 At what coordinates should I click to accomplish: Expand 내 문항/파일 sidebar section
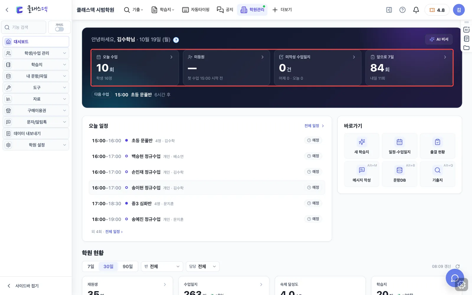pos(36,76)
